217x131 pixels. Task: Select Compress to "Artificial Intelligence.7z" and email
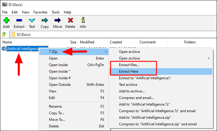pyautogui.click(x=161, y=111)
